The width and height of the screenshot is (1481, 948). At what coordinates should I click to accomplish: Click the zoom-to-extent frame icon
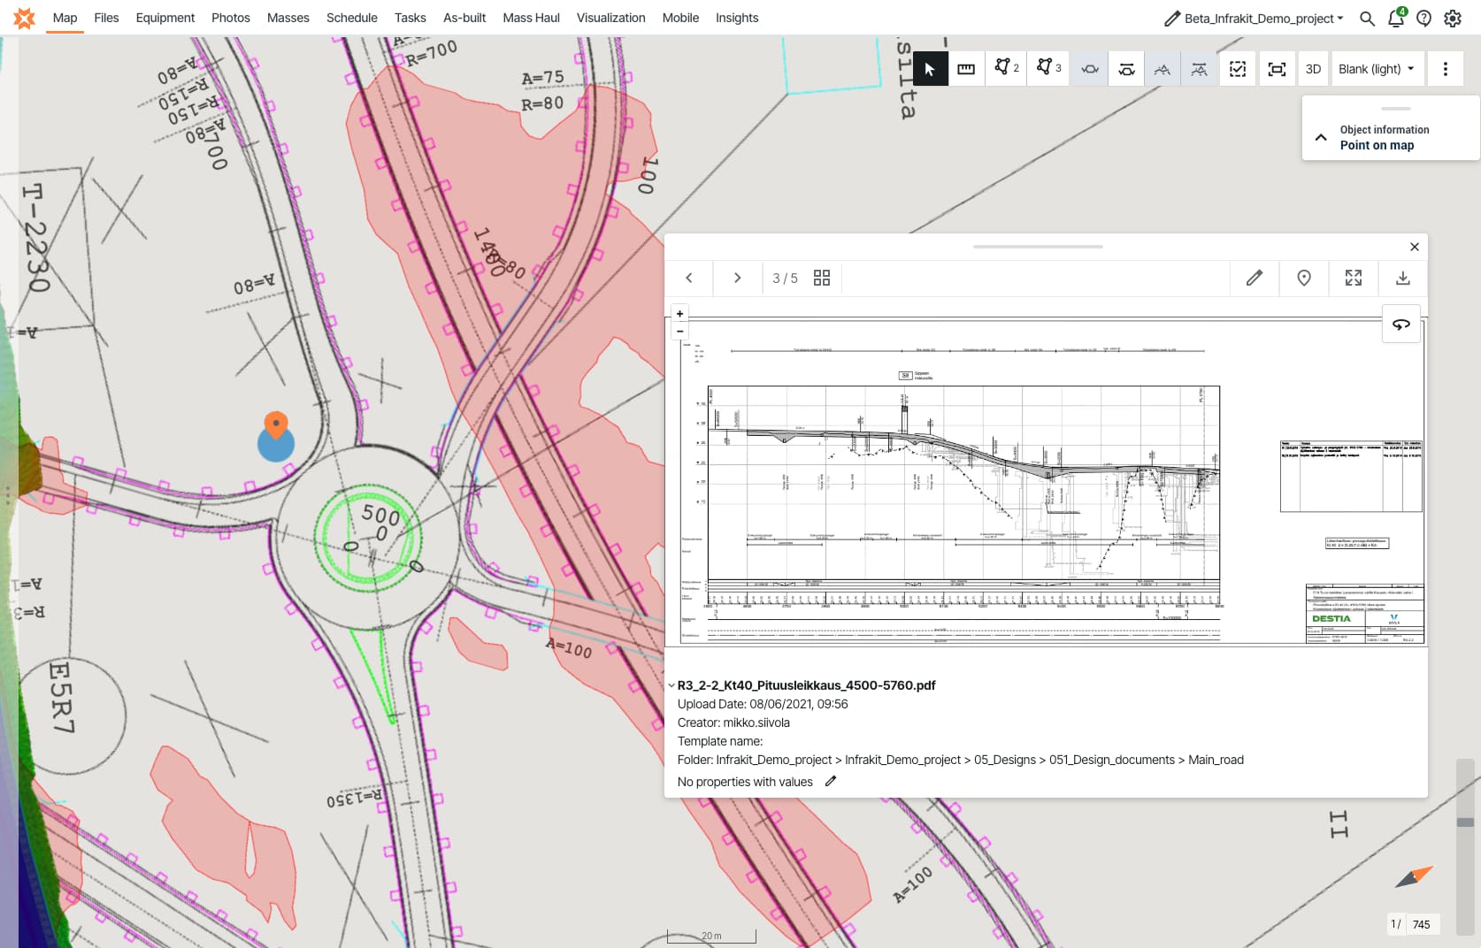(1277, 69)
